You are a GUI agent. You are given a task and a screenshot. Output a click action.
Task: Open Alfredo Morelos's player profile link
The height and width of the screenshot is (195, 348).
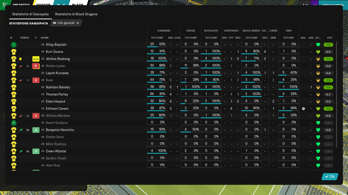point(58,116)
